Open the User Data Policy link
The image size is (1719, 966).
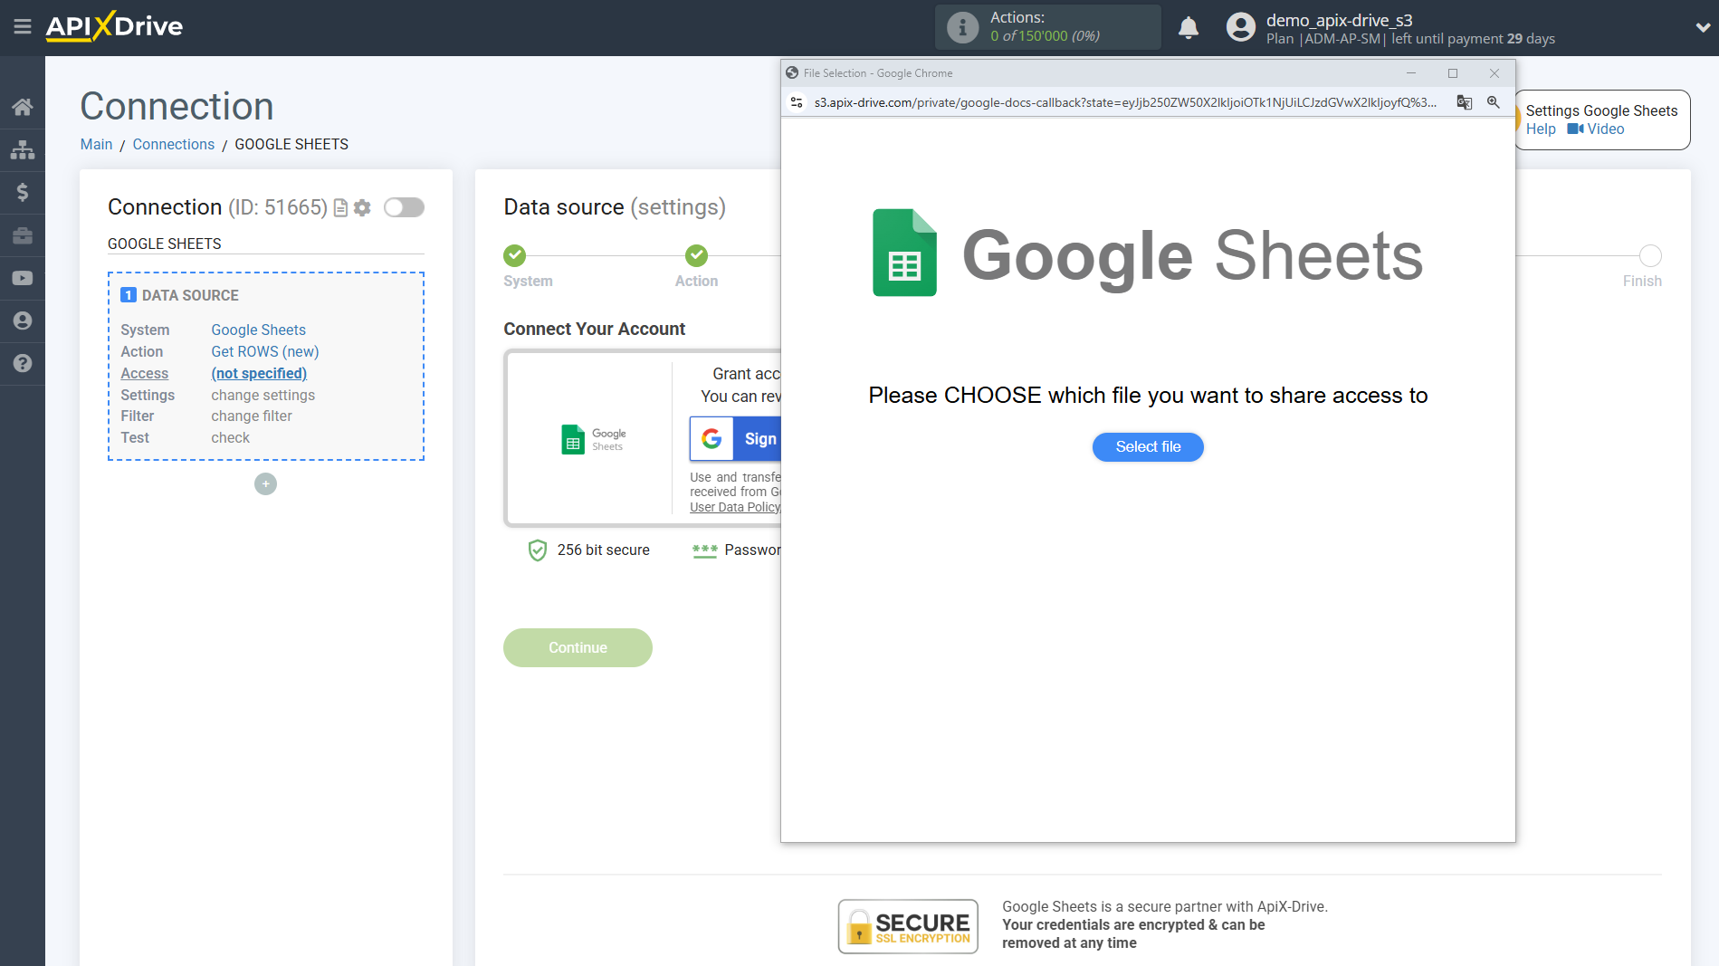point(735,507)
